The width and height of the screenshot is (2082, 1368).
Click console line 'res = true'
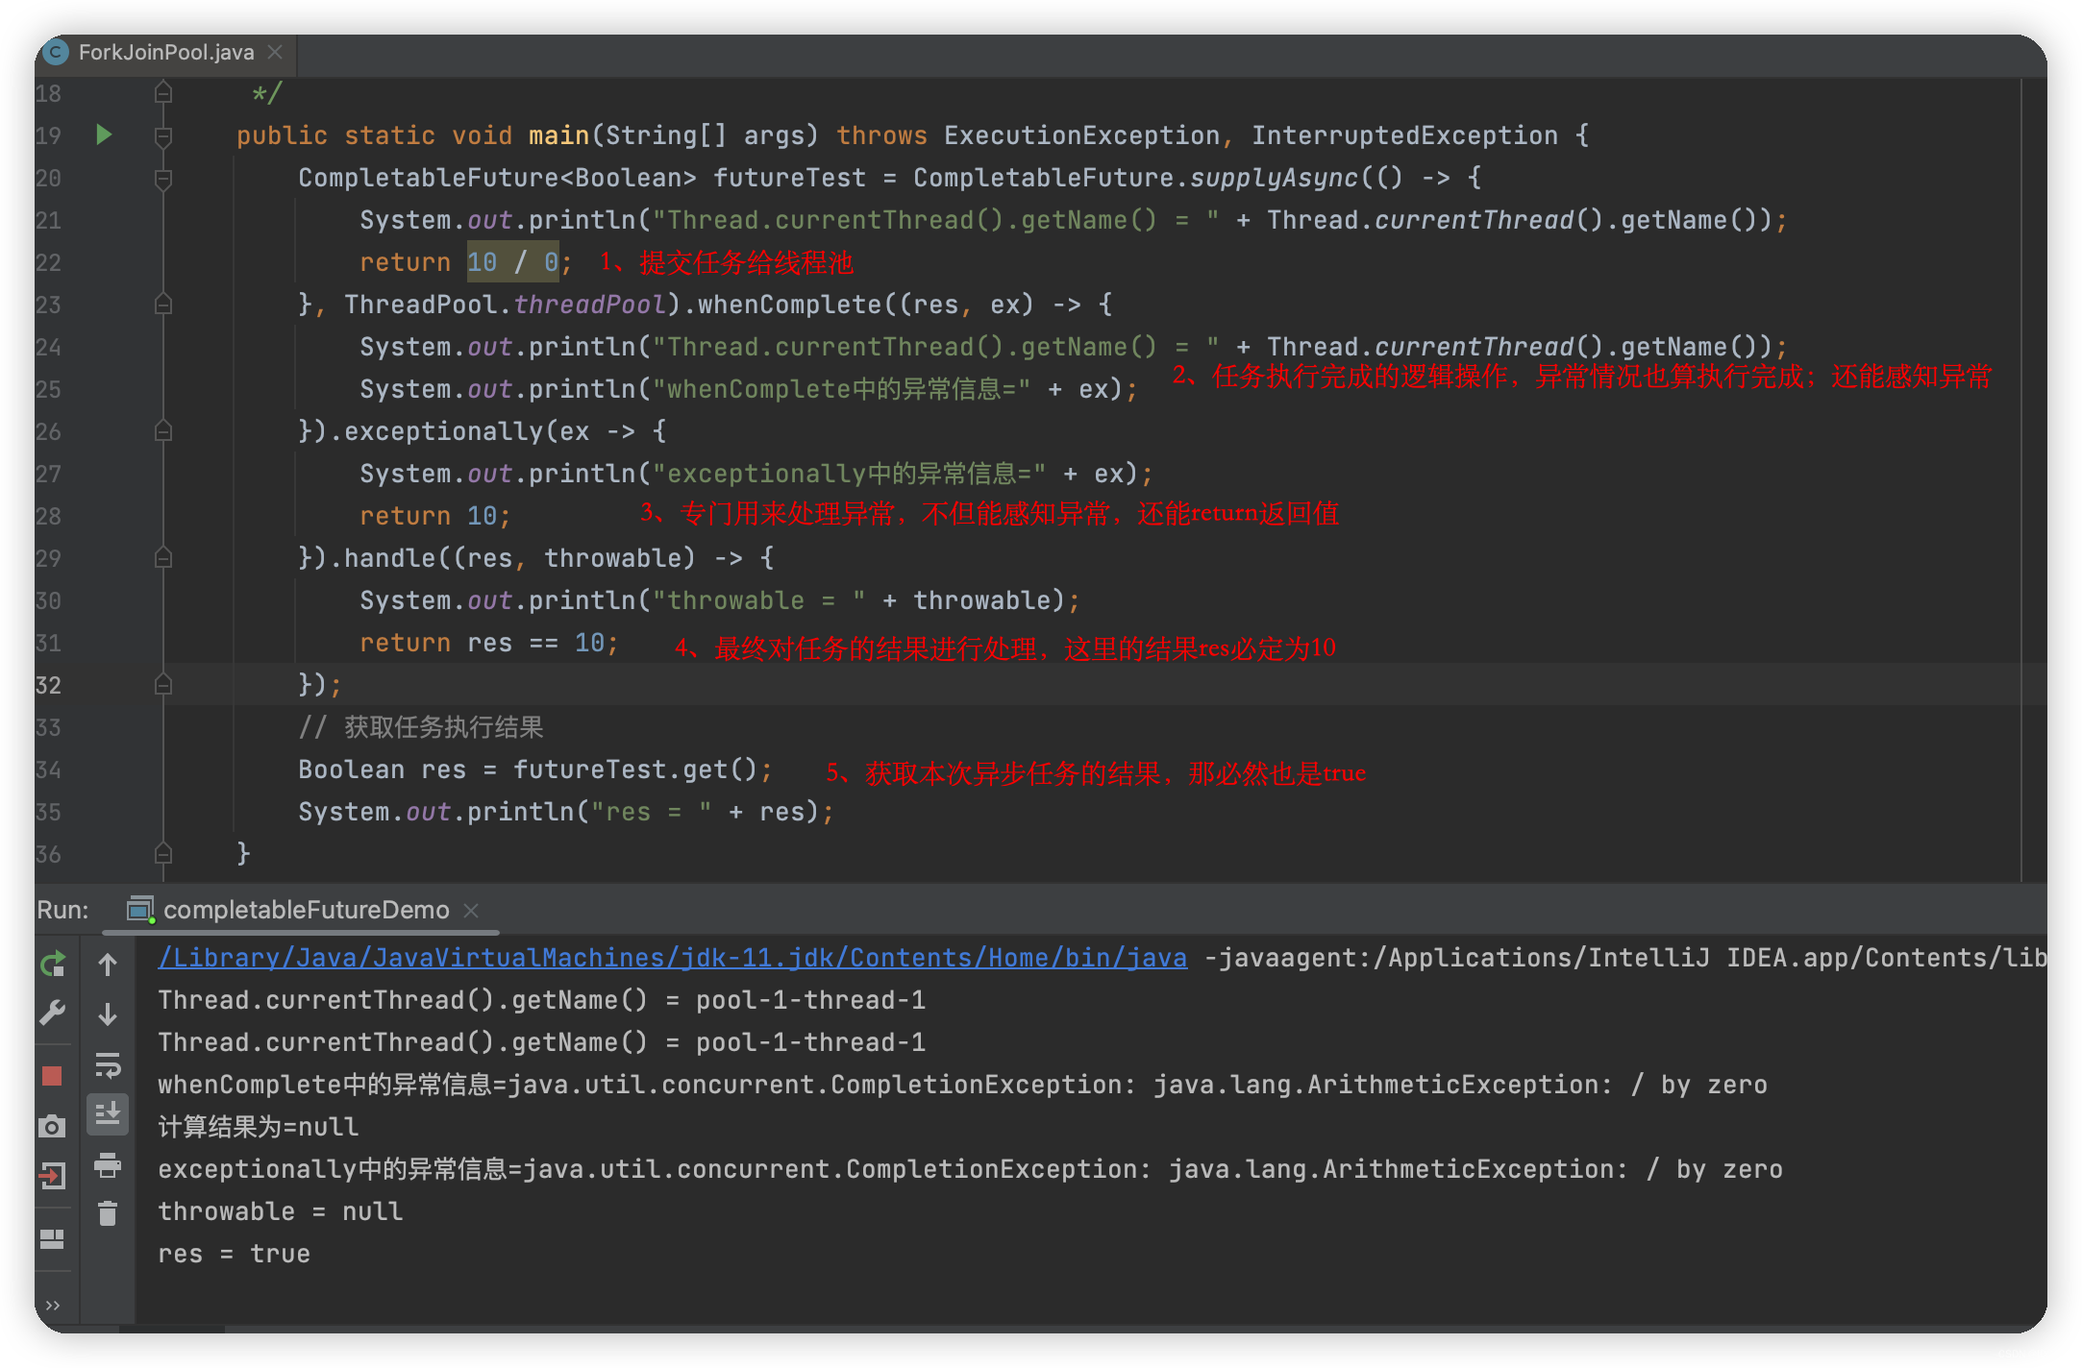(x=235, y=1254)
